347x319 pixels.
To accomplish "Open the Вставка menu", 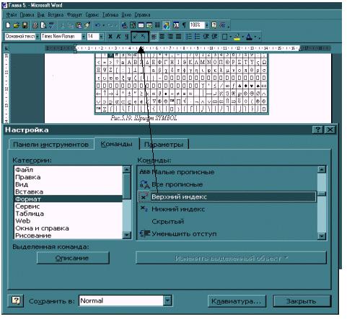I will [56, 15].
